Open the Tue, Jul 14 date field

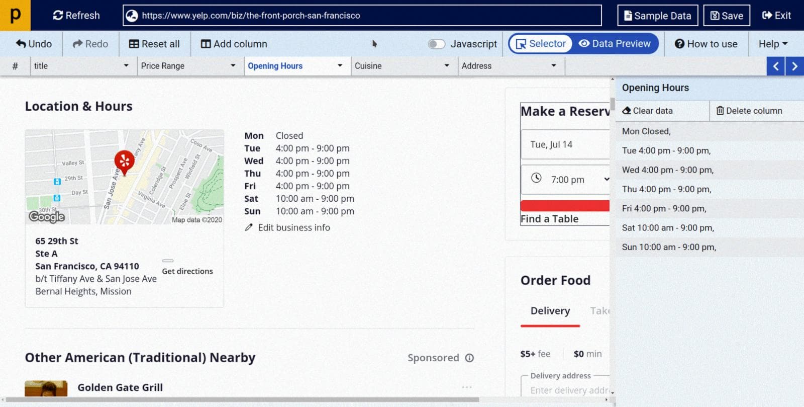565,144
